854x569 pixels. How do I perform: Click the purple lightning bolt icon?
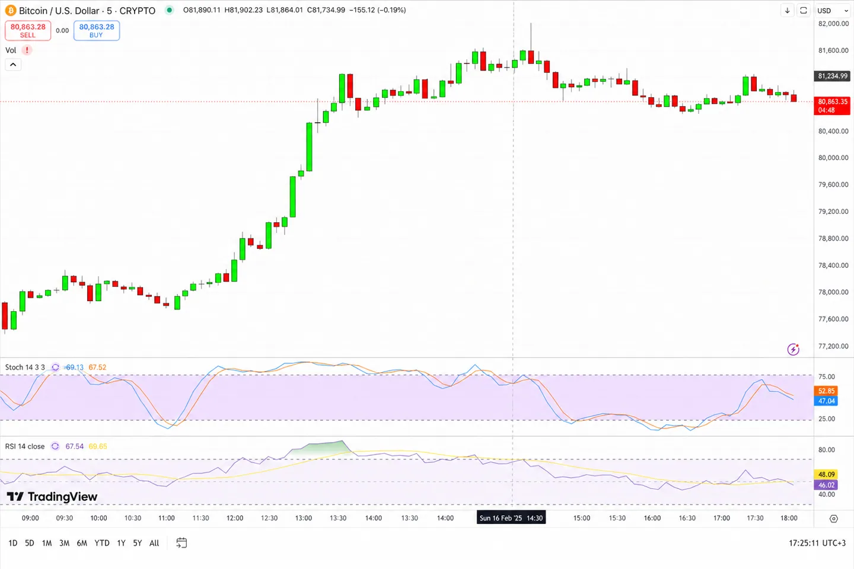click(794, 349)
